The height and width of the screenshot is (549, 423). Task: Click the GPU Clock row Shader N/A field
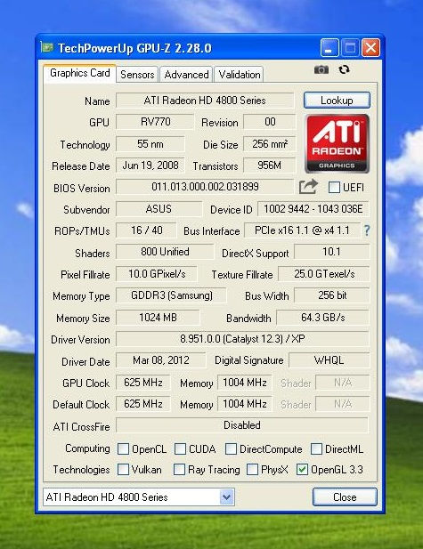[x=342, y=383]
